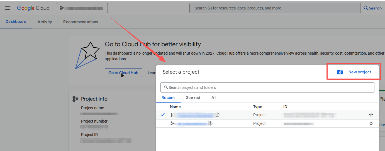Click help icon beside first project name
385x151 pixels.
218,115
